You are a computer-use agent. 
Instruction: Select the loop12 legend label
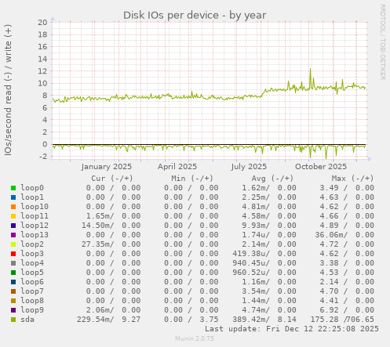(35, 226)
